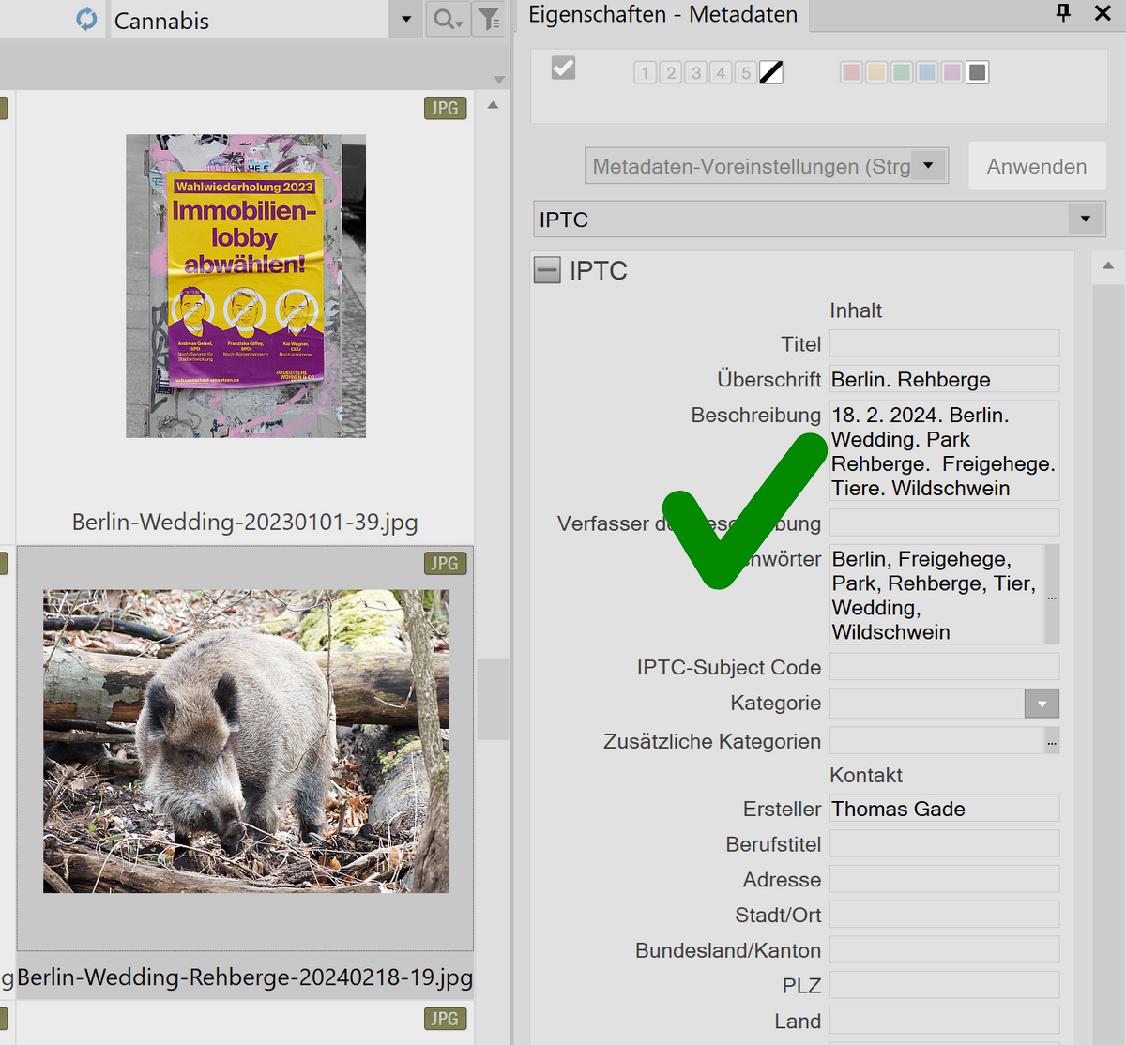Select the Immobilienlobby poster thumbnail
Screen dimensions: 1126x1045
pyautogui.click(x=246, y=285)
